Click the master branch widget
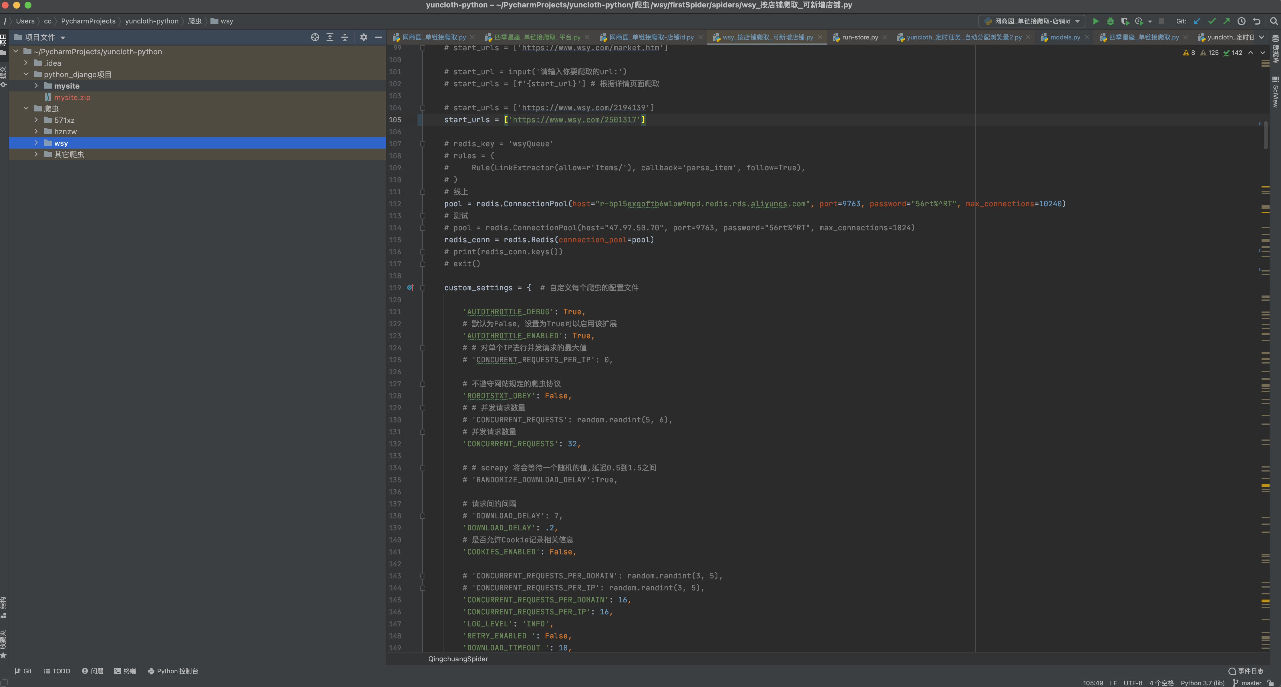The width and height of the screenshot is (1281, 687). [x=1248, y=683]
